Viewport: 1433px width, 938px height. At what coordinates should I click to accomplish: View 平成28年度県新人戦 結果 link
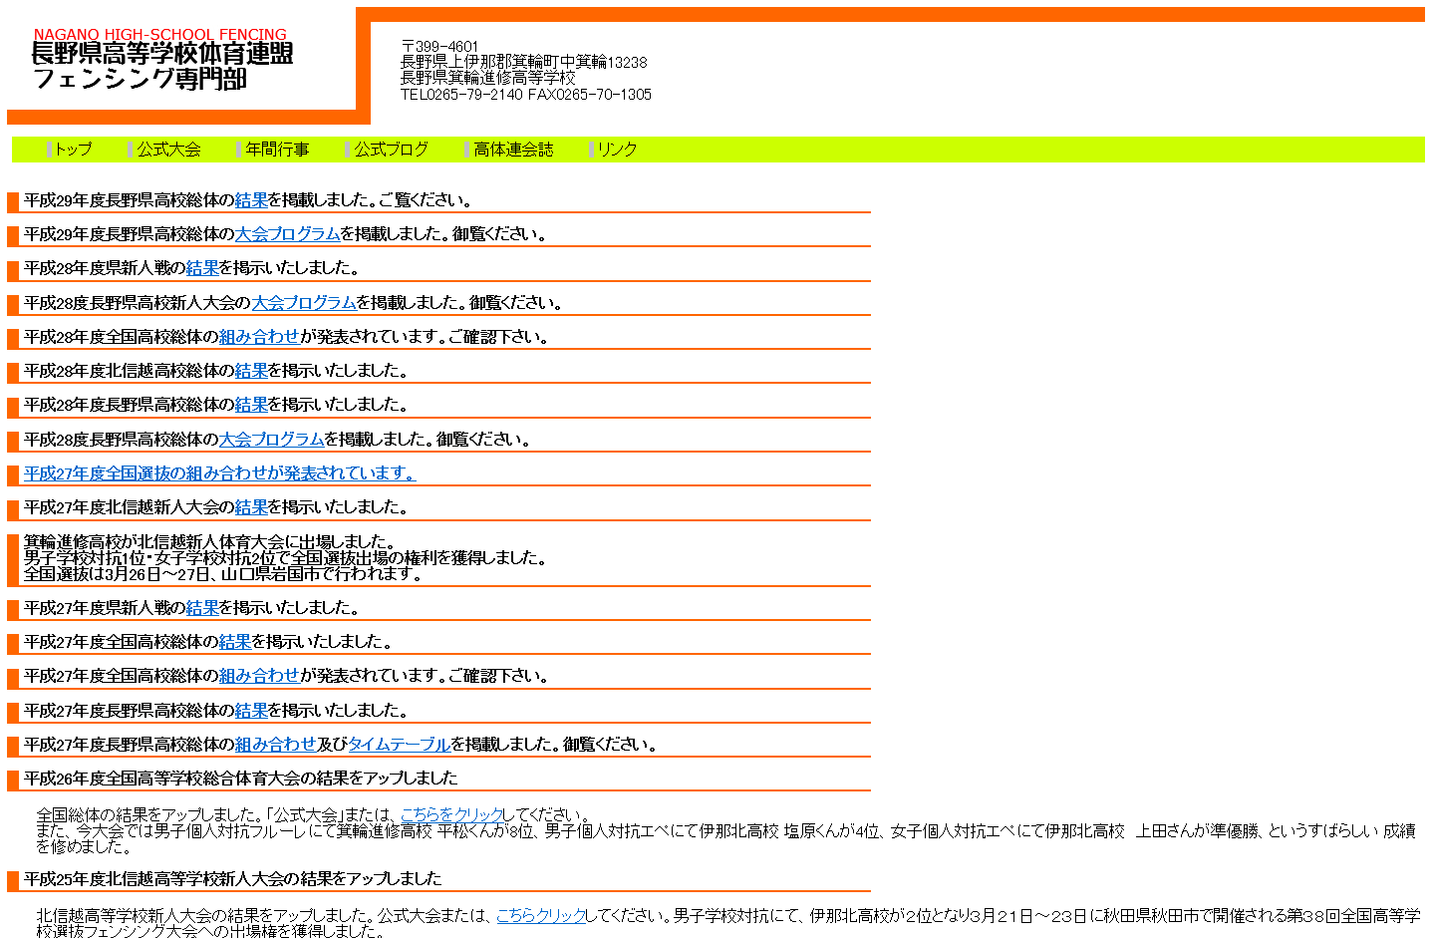coord(202,268)
